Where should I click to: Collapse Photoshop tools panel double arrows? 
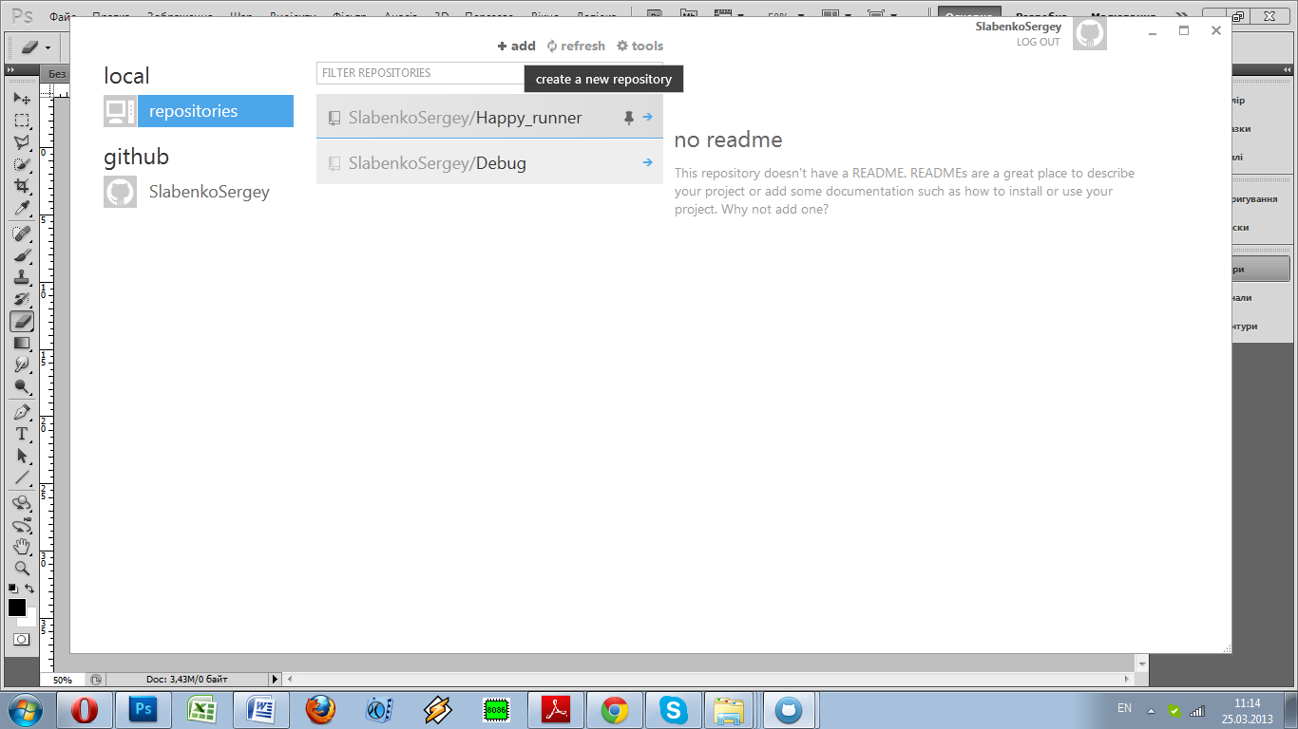[11, 71]
